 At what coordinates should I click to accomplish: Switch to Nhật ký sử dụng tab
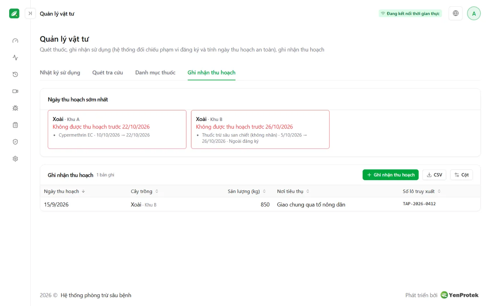(60, 73)
